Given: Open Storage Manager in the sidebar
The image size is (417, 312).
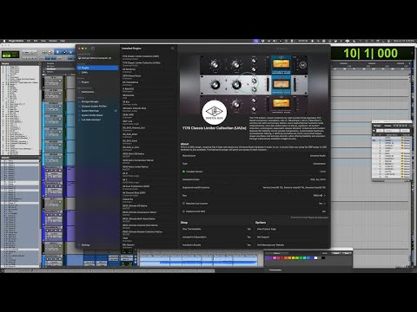Looking at the screenshot, I should pyautogui.click(x=89, y=101).
